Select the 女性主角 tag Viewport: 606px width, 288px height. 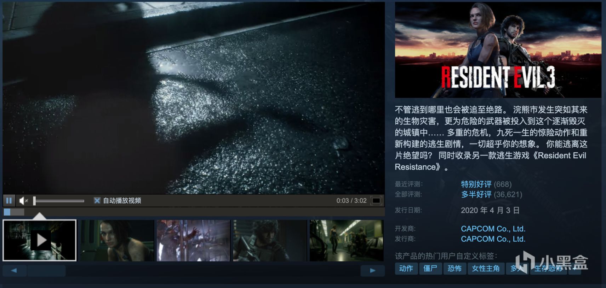[486, 269]
